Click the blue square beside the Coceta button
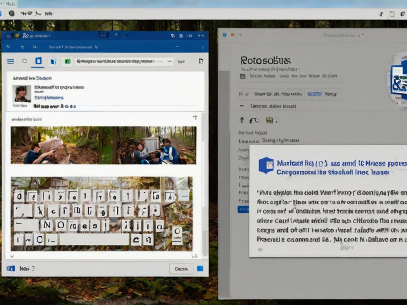 click(200, 268)
